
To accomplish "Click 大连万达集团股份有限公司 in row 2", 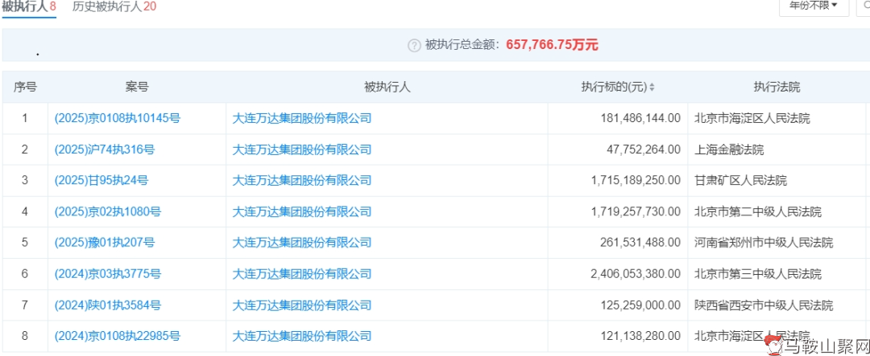I will 301,149.
